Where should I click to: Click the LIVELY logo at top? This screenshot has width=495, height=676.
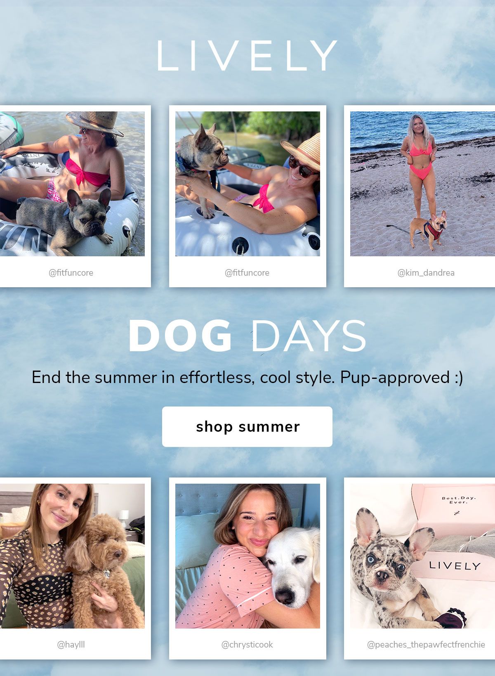[x=247, y=56]
